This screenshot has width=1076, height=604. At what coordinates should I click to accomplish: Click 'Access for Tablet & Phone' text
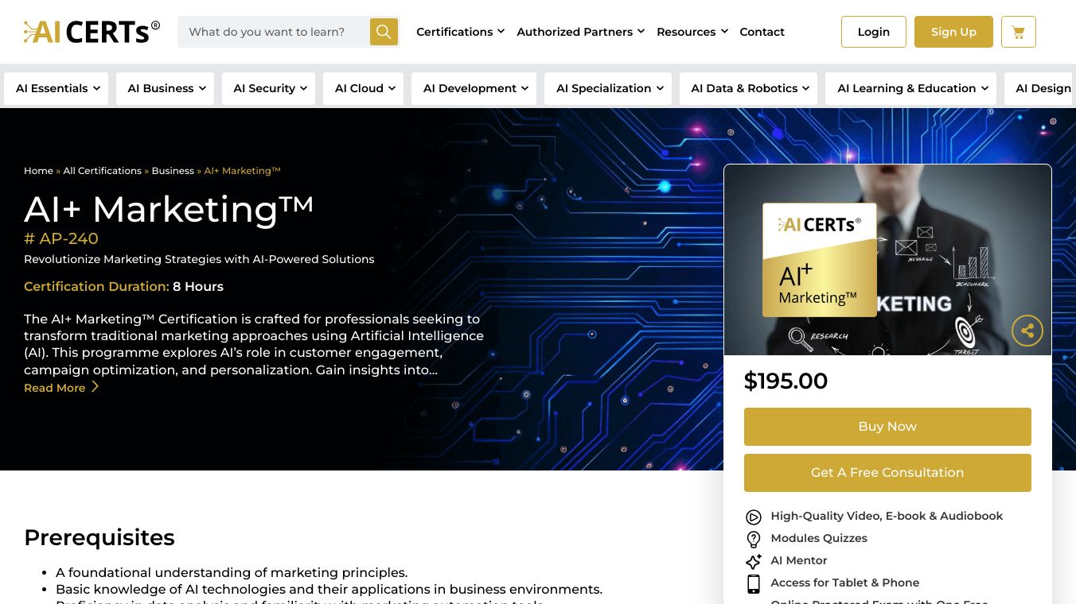pos(845,583)
